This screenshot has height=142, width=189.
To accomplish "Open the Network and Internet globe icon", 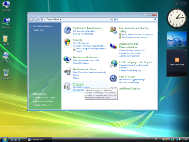I will 67,60.
